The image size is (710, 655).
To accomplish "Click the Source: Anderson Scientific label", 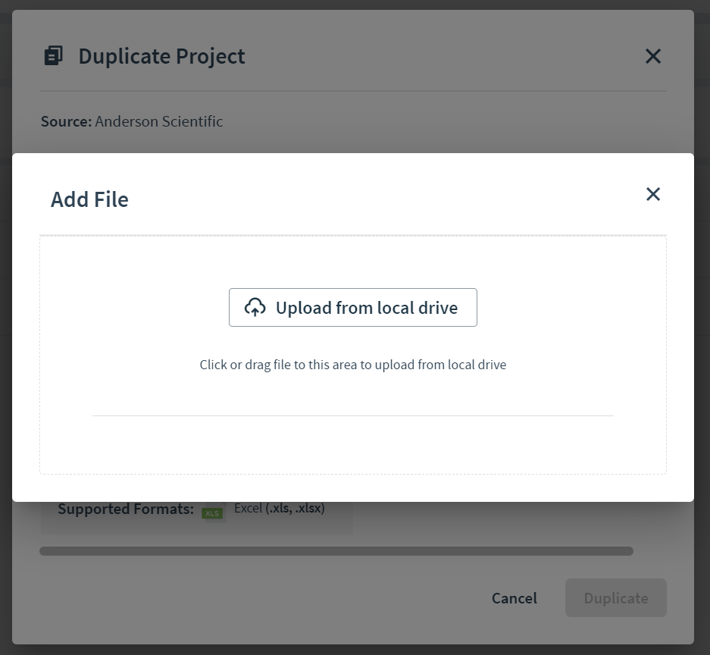I will point(131,121).
